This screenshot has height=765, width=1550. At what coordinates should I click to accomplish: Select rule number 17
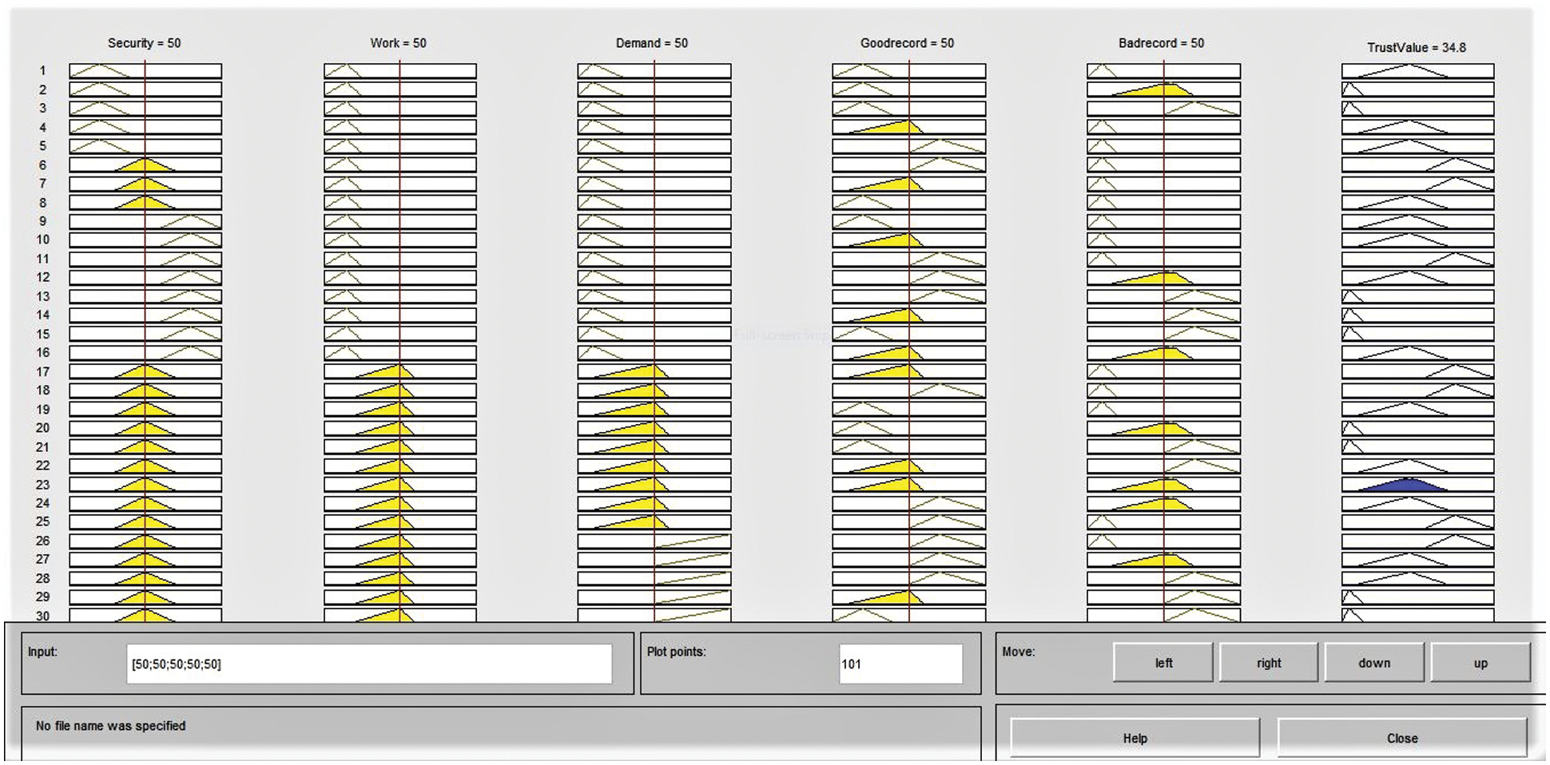[43, 372]
